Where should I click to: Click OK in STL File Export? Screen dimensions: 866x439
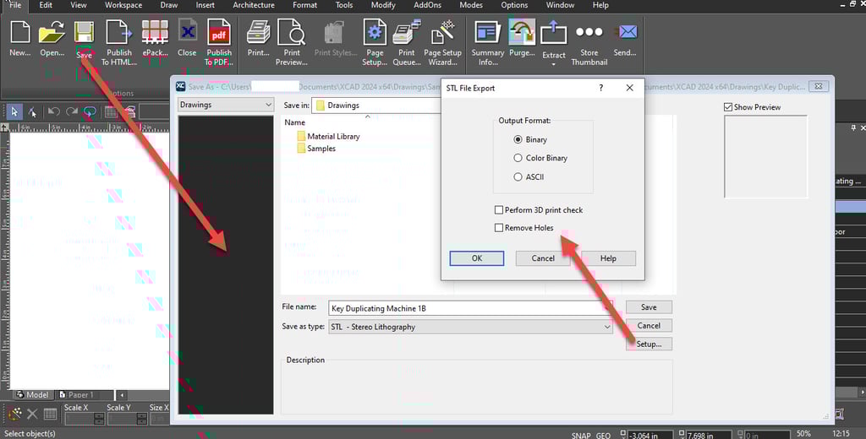(x=477, y=258)
